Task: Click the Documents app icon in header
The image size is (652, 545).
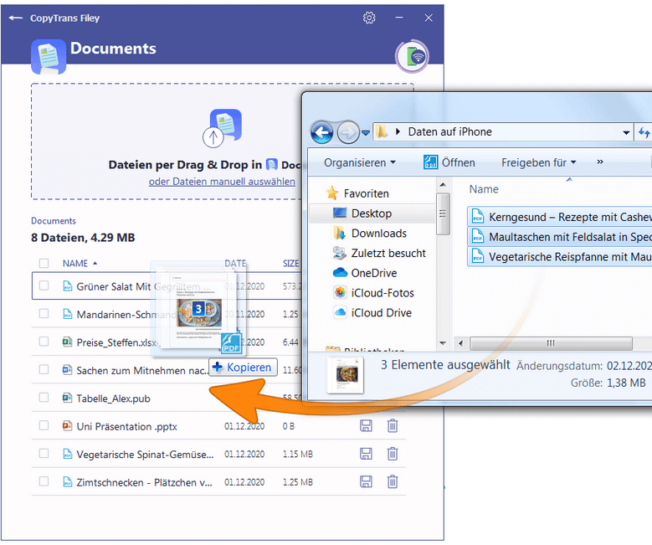Action: tap(49, 57)
